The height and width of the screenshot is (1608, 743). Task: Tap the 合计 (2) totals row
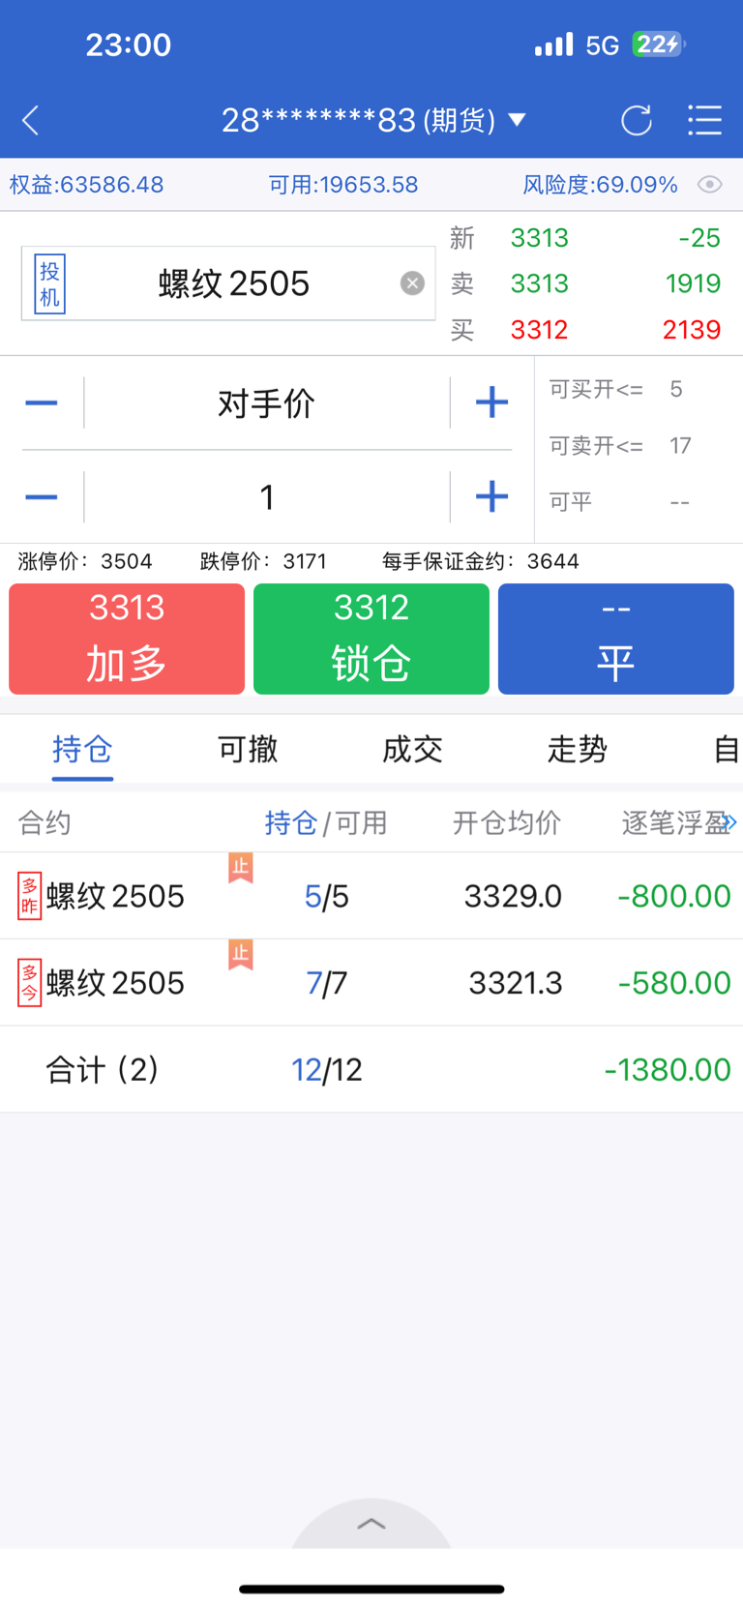coord(371,1070)
